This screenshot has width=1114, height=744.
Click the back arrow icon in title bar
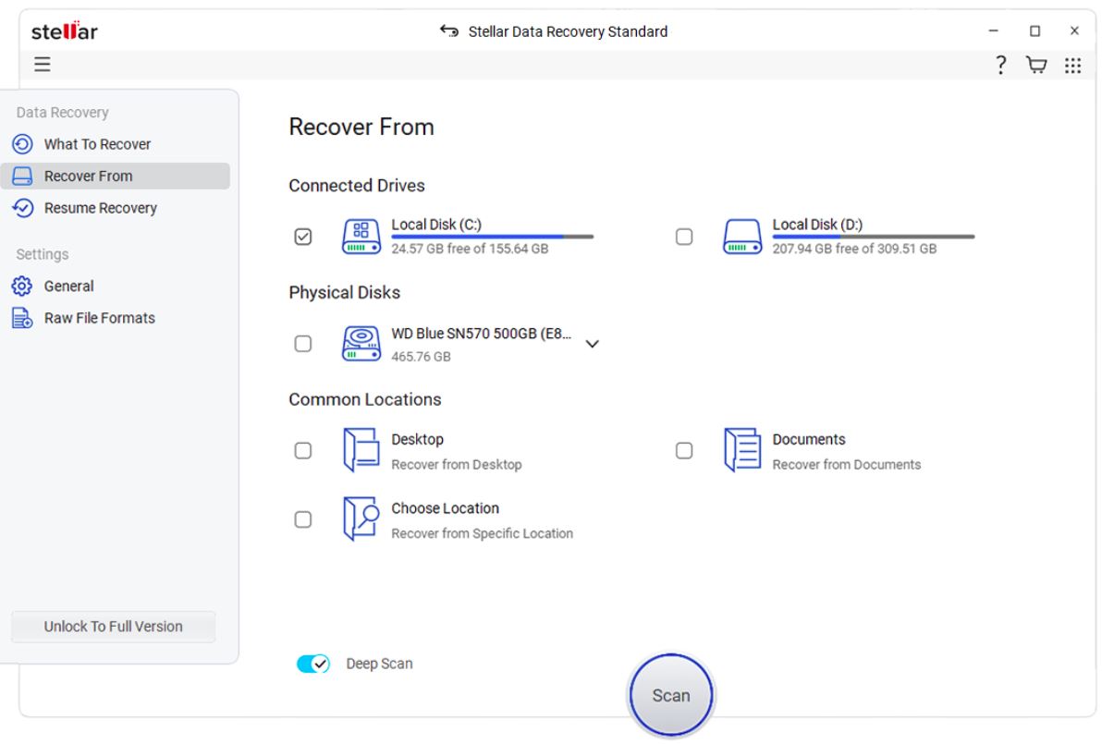(x=449, y=31)
